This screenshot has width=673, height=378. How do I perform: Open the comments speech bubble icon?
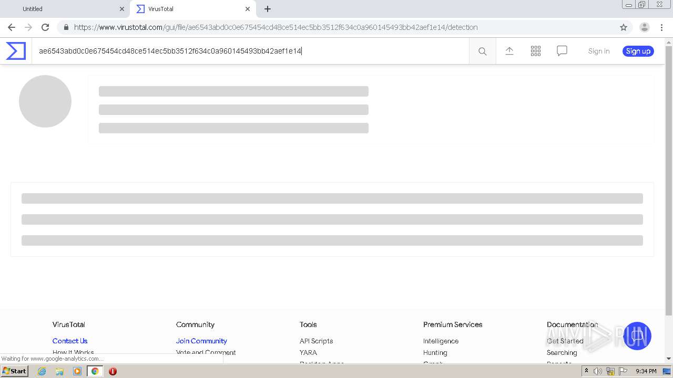pyautogui.click(x=562, y=51)
